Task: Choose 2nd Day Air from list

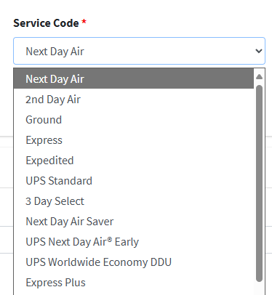Action: tap(134, 99)
